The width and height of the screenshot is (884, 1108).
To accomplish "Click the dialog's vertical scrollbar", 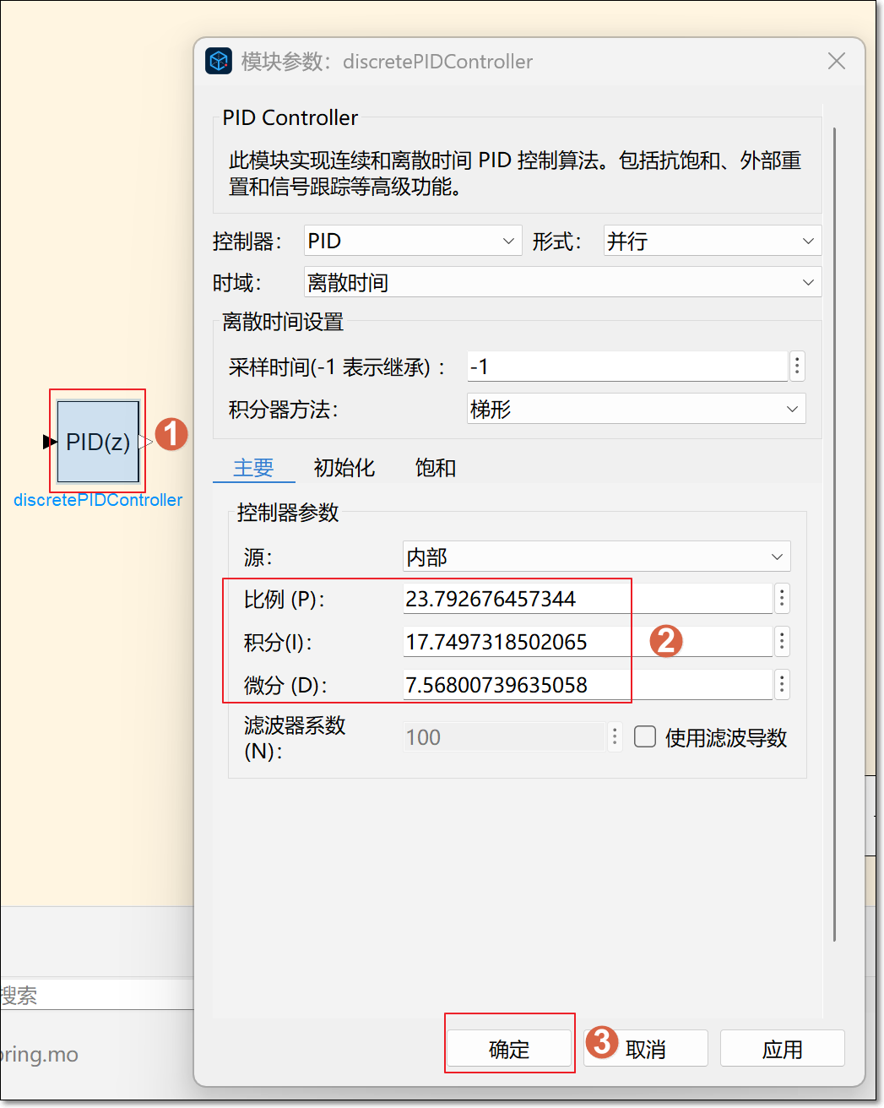I will pyautogui.click(x=834, y=534).
